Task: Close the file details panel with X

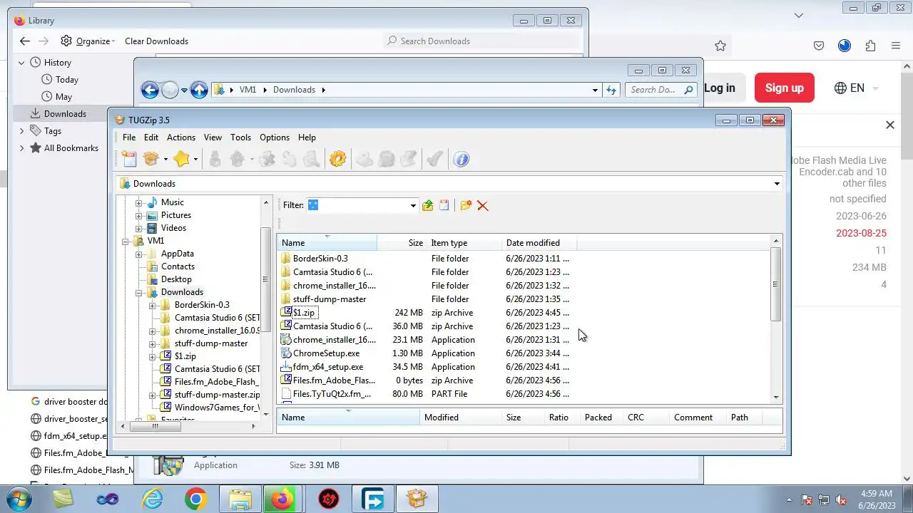Action: point(889,125)
